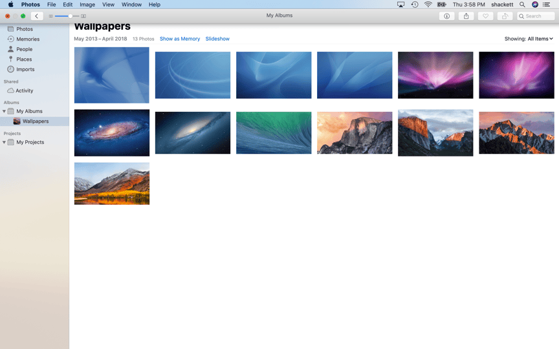This screenshot has height=349, width=559.
Task: Click the Info button in toolbar
Action: (446, 16)
